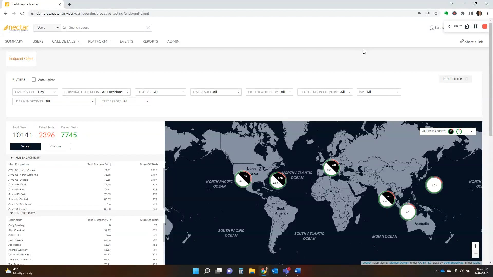The image size is (493, 277).
Task: Open the Leaflet attribution link
Action: (367, 263)
